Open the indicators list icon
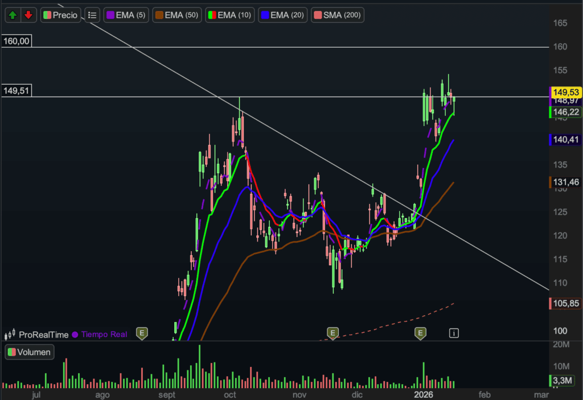Viewport: 583px width, 400px height. pos(92,15)
